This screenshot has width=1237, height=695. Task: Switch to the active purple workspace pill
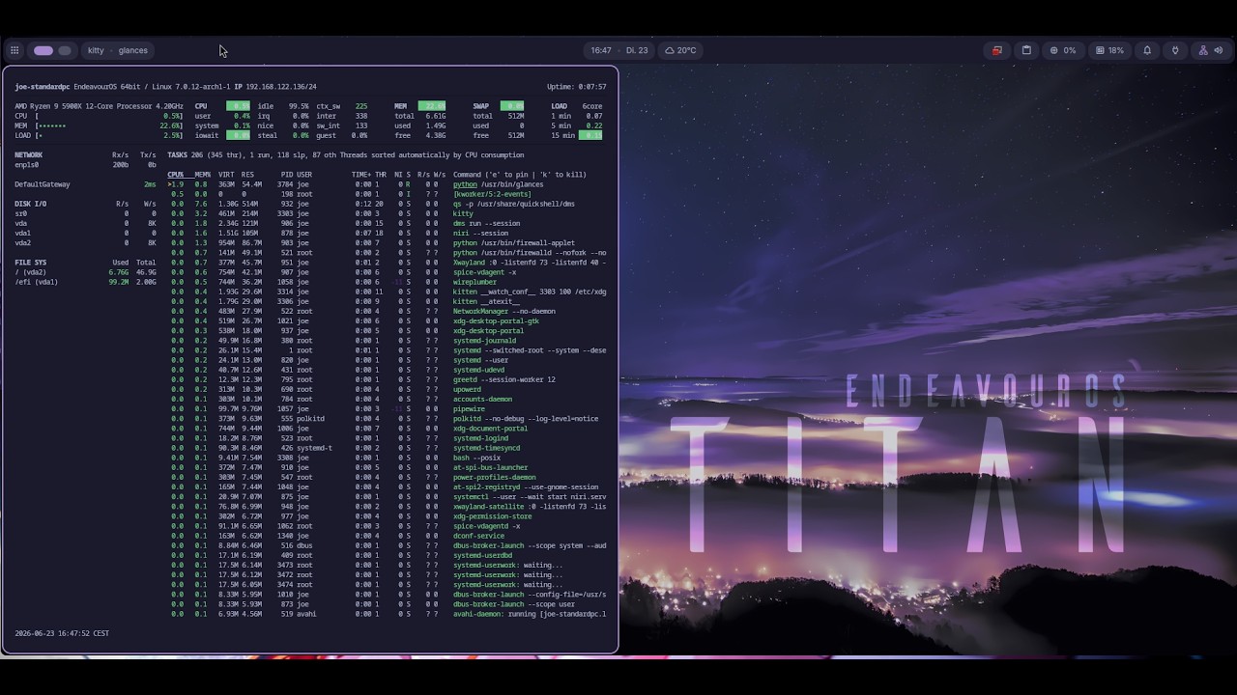43,50
